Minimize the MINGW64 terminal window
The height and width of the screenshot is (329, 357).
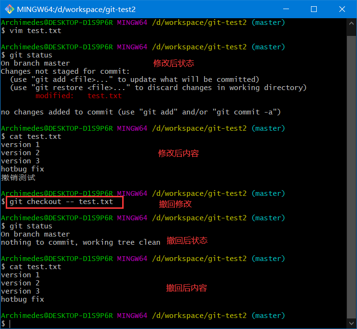pos(286,9)
